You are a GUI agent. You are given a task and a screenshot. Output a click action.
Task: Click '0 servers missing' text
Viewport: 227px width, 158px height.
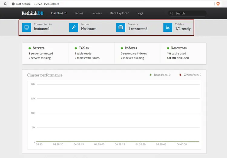tap(40, 58)
